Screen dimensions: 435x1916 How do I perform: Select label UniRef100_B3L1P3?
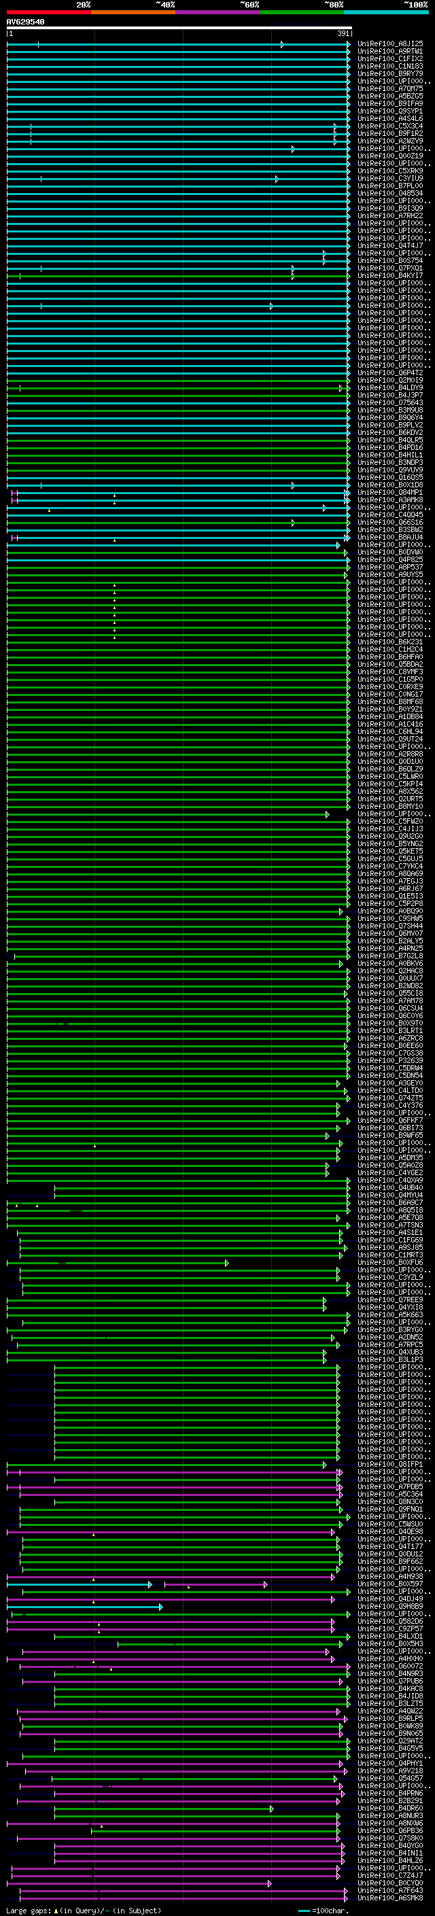pyautogui.click(x=390, y=1359)
